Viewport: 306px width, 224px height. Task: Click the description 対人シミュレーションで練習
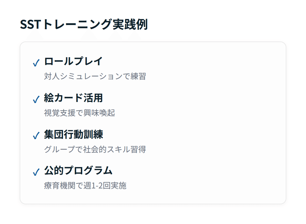click(x=95, y=76)
